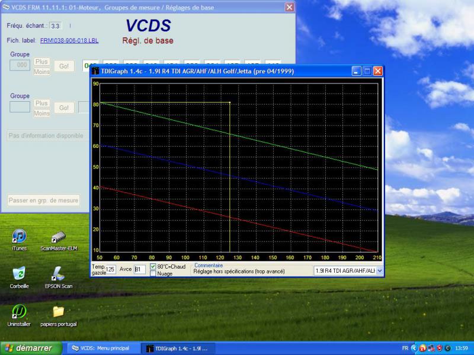Click 'Pas d'information disponible' field in VCDS
Screen dimensions: 474x355
[x=48, y=135]
